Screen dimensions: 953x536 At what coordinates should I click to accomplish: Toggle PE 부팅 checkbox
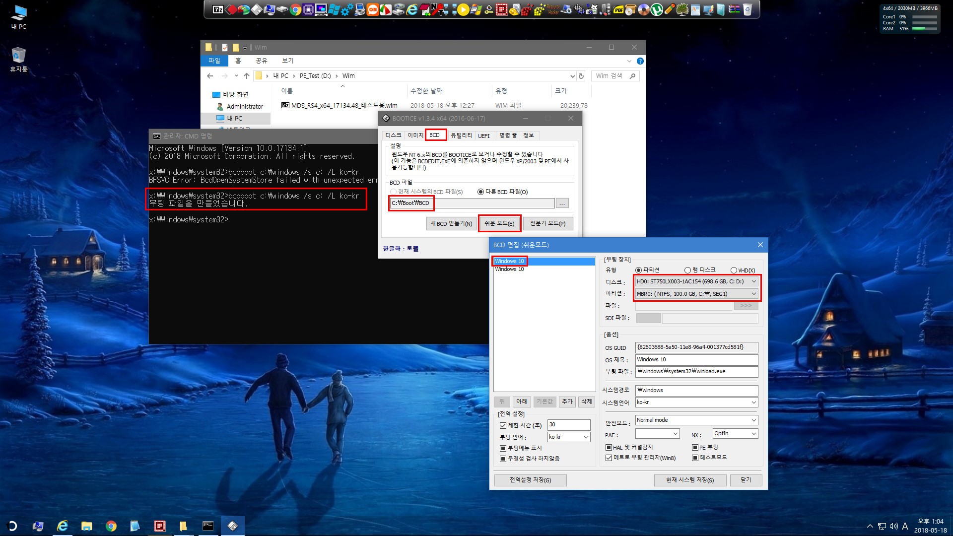695,448
